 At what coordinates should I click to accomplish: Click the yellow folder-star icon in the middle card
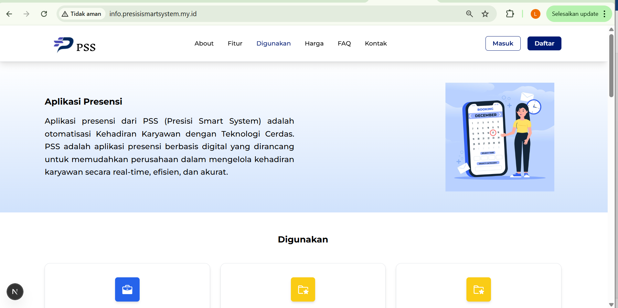[303, 289]
